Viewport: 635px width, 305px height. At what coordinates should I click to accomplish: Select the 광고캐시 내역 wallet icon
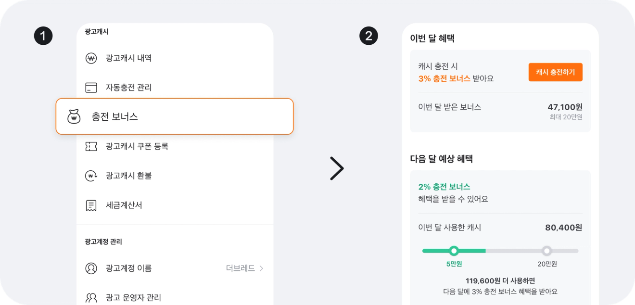(91, 58)
